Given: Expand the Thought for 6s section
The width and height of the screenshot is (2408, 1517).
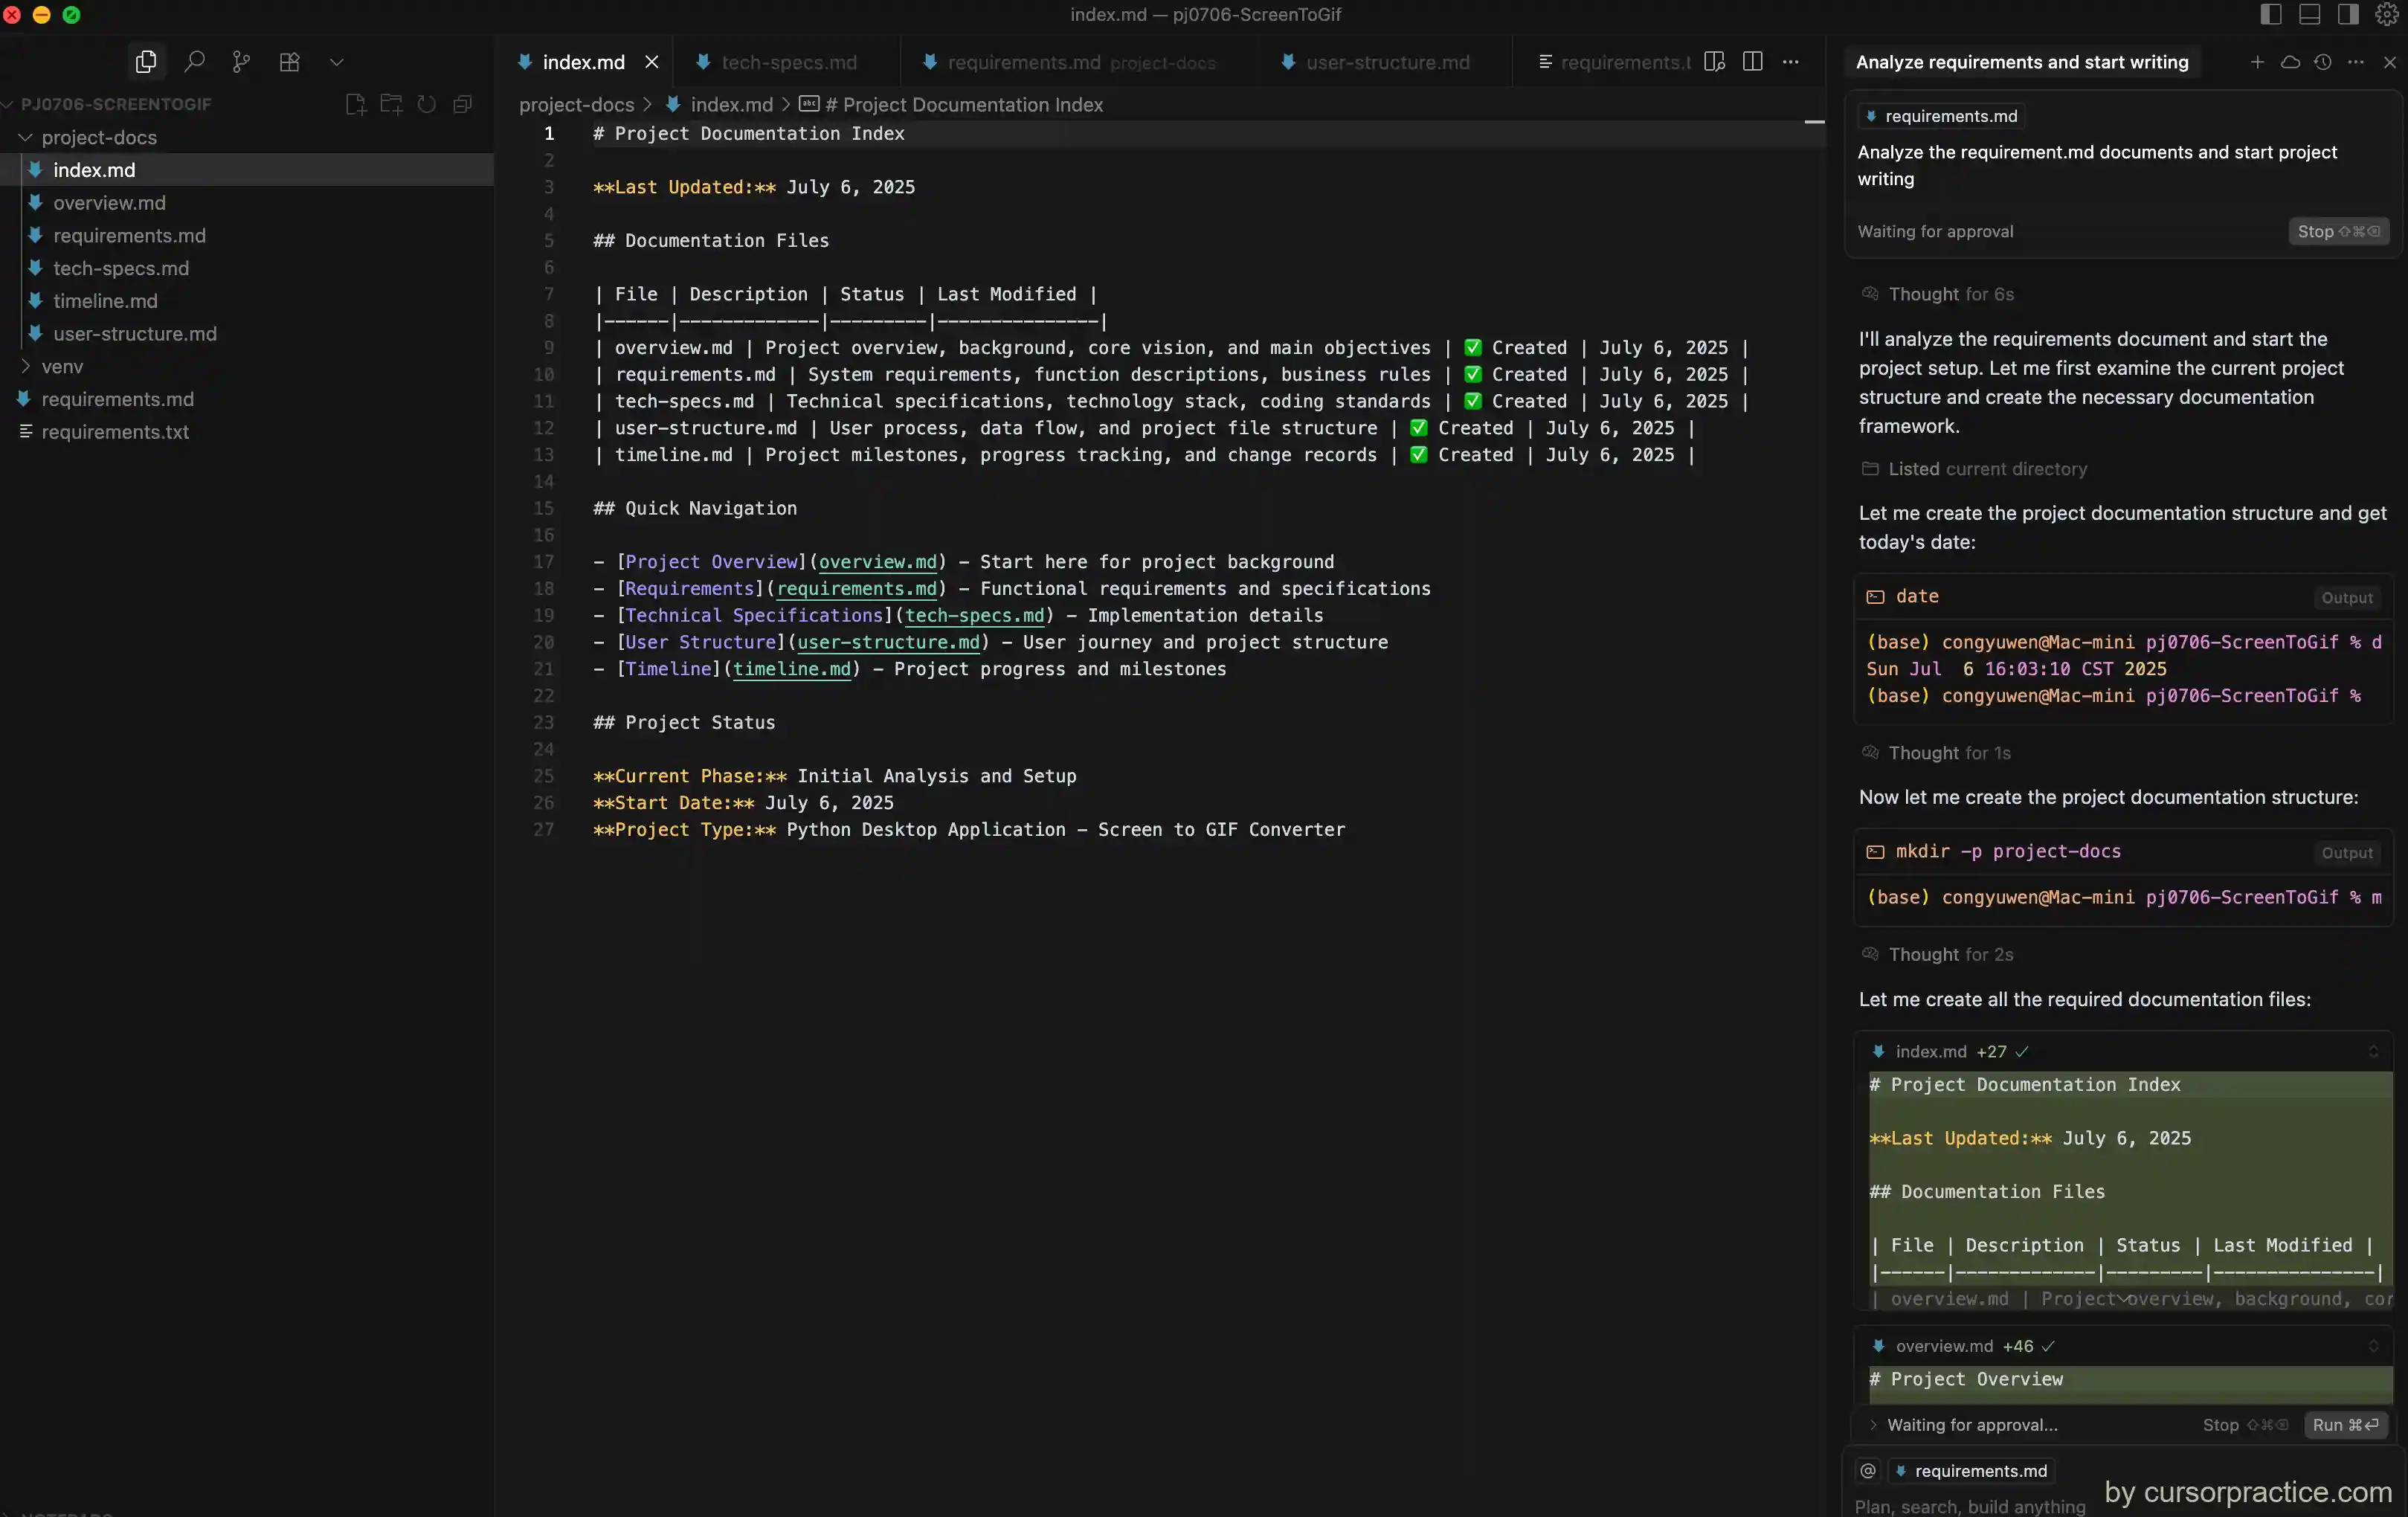Looking at the screenshot, I should point(1937,293).
